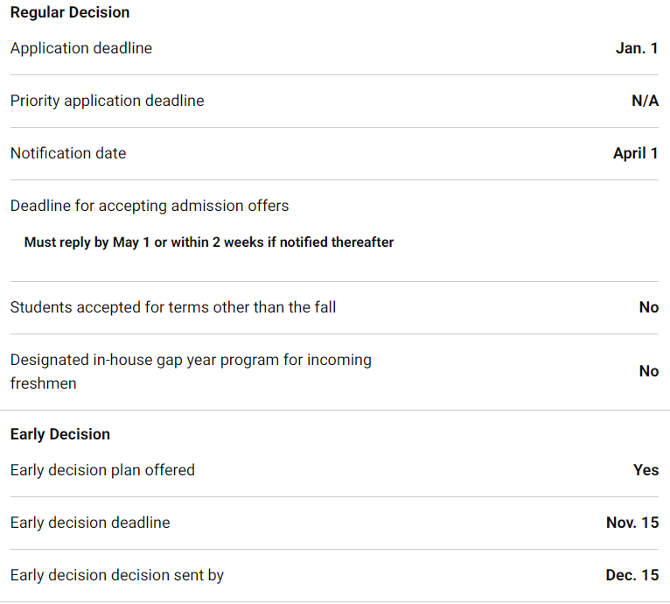The width and height of the screenshot is (670, 604).
Task: Select Designated in-house gap year program text
Action: pos(191,371)
